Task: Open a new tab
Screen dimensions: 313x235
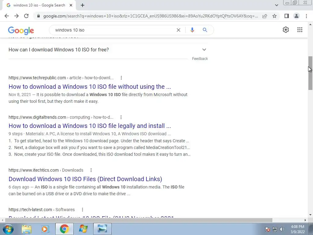Action: (x=83, y=6)
